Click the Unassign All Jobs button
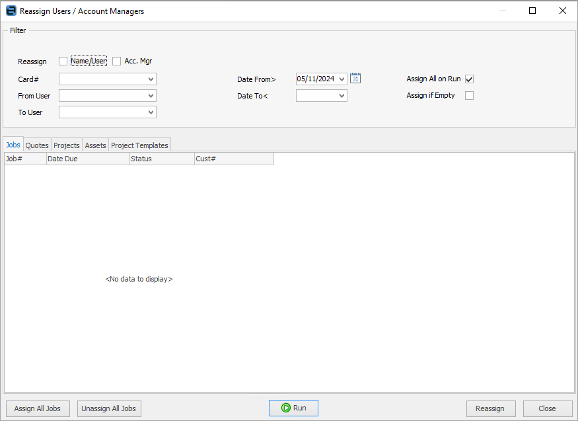 pyautogui.click(x=109, y=408)
